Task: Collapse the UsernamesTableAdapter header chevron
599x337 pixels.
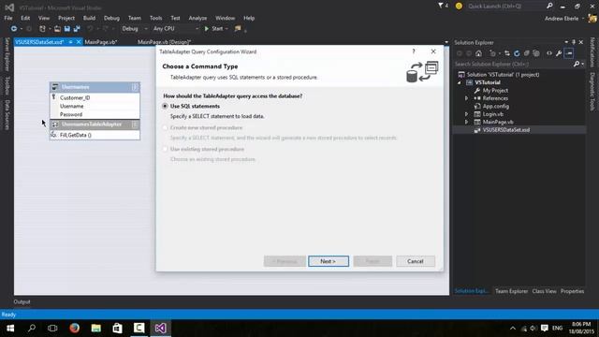Action: [x=135, y=125]
